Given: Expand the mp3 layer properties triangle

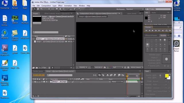Looking at the screenshot, I should 42,82.
